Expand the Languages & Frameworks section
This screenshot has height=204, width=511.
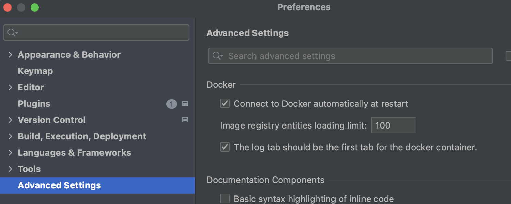click(10, 153)
